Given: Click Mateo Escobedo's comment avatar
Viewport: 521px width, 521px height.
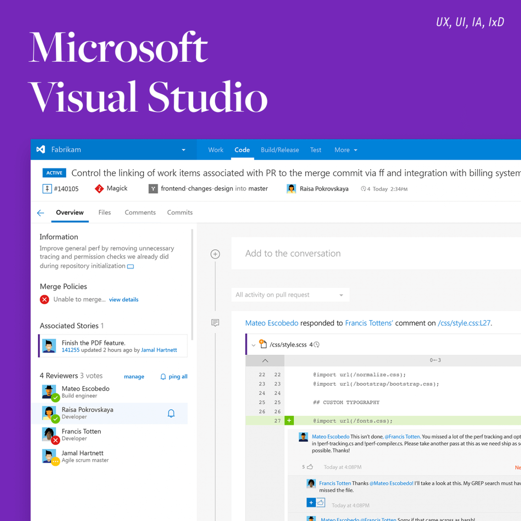Looking at the screenshot, I should tap(303, 437).
